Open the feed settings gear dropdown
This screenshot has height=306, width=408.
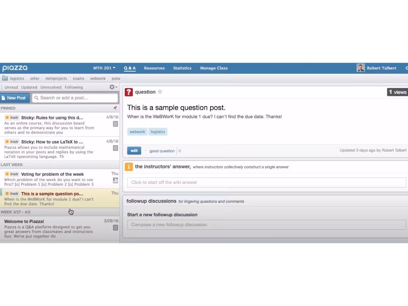(113, 87)
